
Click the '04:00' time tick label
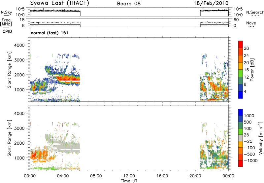[63, 176]
